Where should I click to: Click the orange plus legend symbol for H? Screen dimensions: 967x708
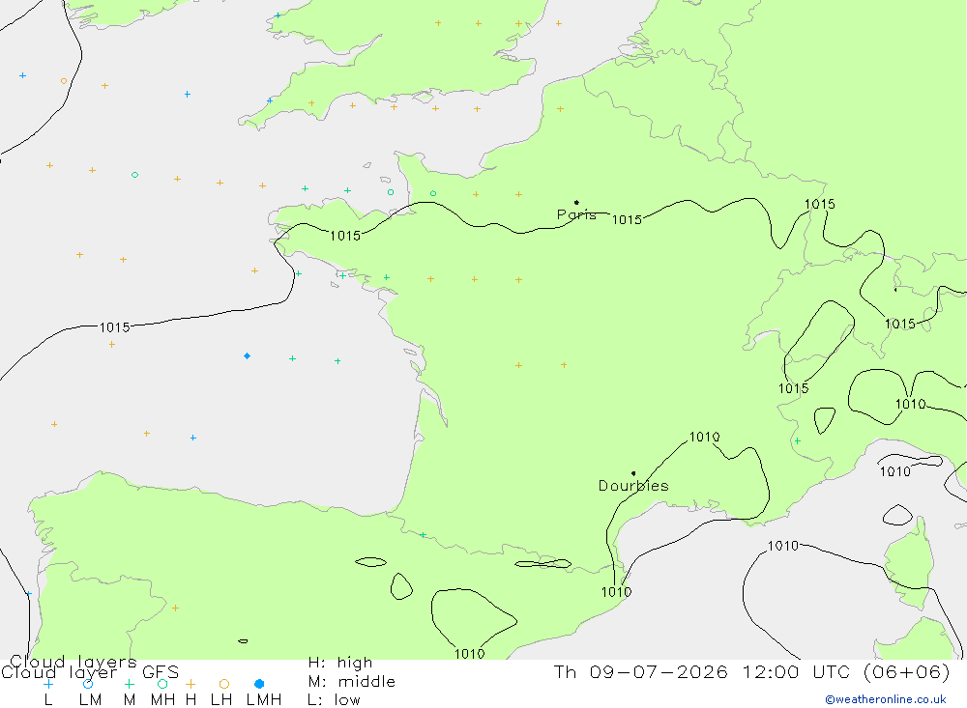point(190,684)
